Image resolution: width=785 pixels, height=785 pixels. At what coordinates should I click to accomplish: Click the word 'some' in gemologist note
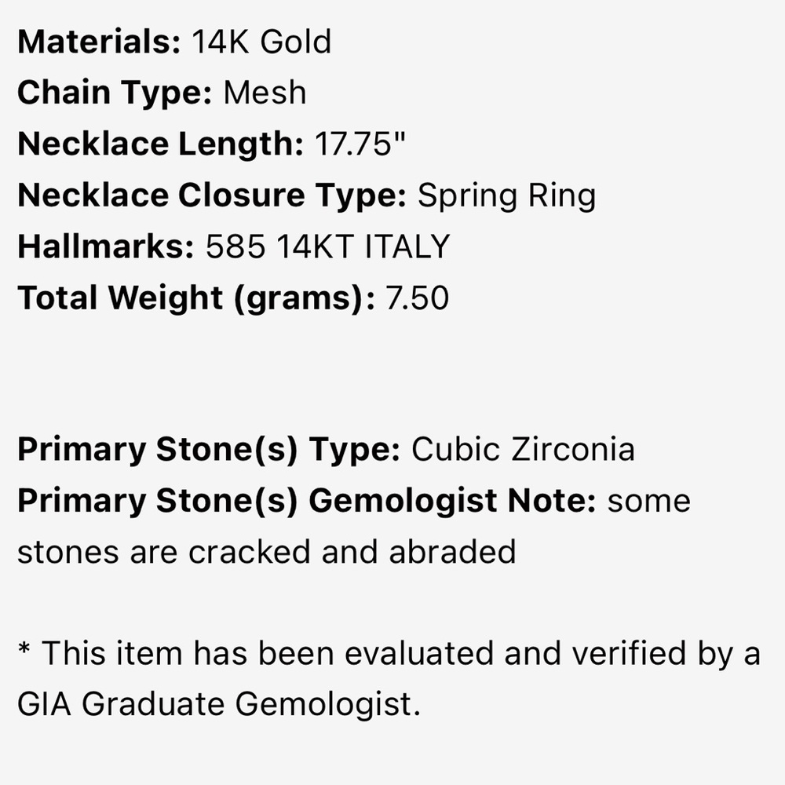pyautogui.click(x=649, y=502)
